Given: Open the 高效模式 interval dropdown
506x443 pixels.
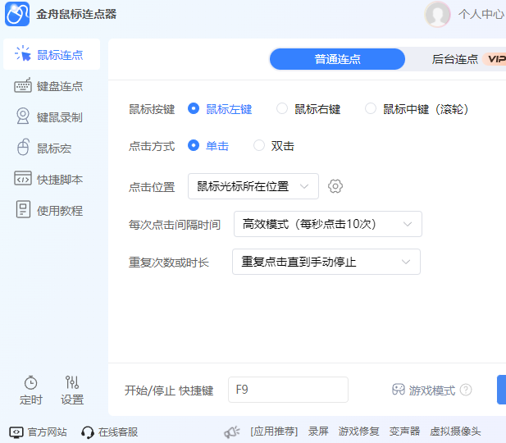Looking at the screenshot, I should 327,224.
